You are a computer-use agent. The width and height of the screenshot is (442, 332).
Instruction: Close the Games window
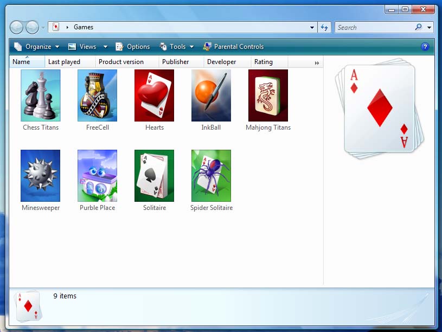point(423,10)
